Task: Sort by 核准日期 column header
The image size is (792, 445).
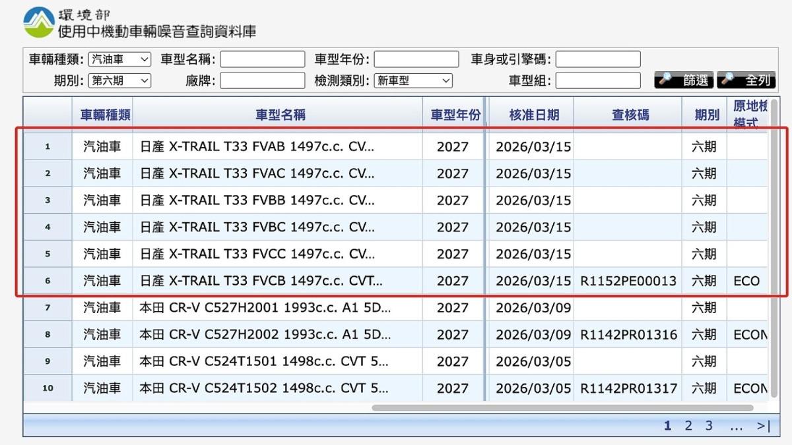Action: (x=531, y=115)
